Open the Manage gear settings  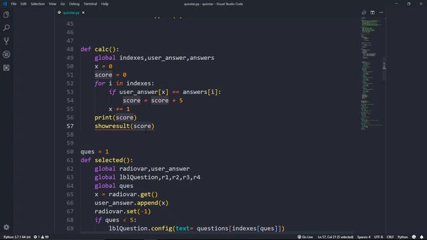coord(6,227)
